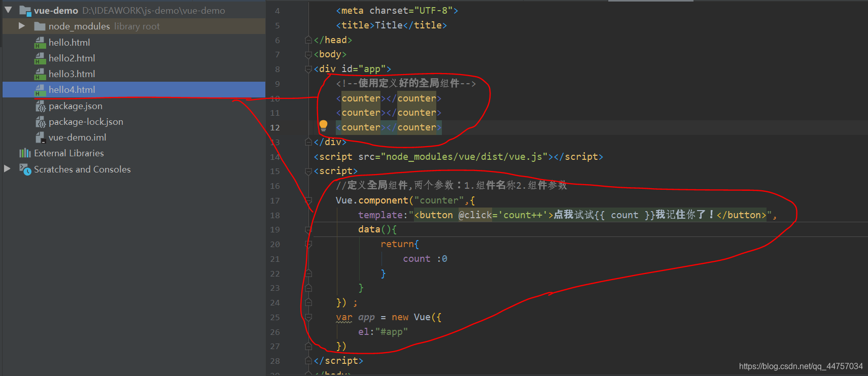868x376 pixels.
Task: Fold the div id app block
Action: [x=308, y=69]
